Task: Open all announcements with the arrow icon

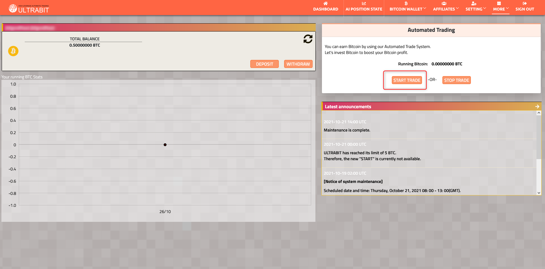Action: (x=537, y=107)
